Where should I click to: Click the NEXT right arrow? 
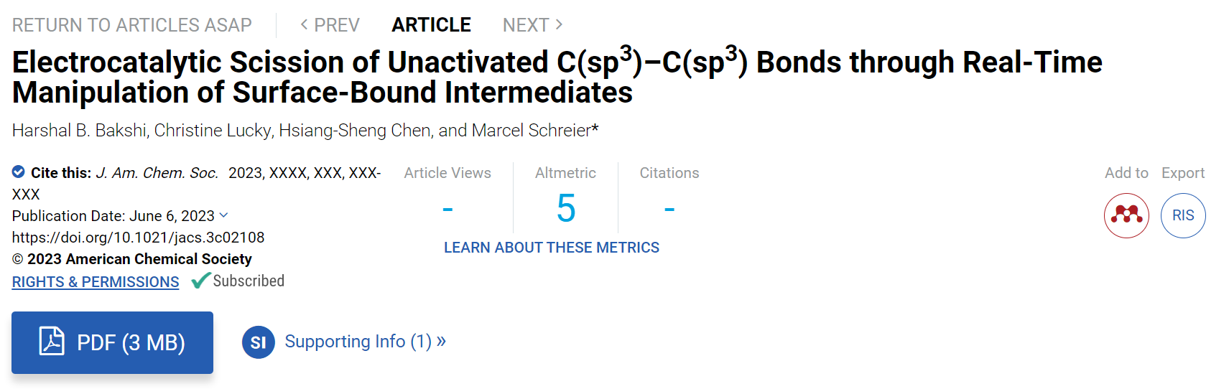point(559,24)
